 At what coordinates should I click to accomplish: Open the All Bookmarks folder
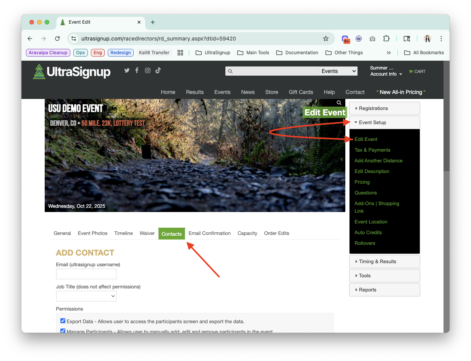[x=424, y=53]
